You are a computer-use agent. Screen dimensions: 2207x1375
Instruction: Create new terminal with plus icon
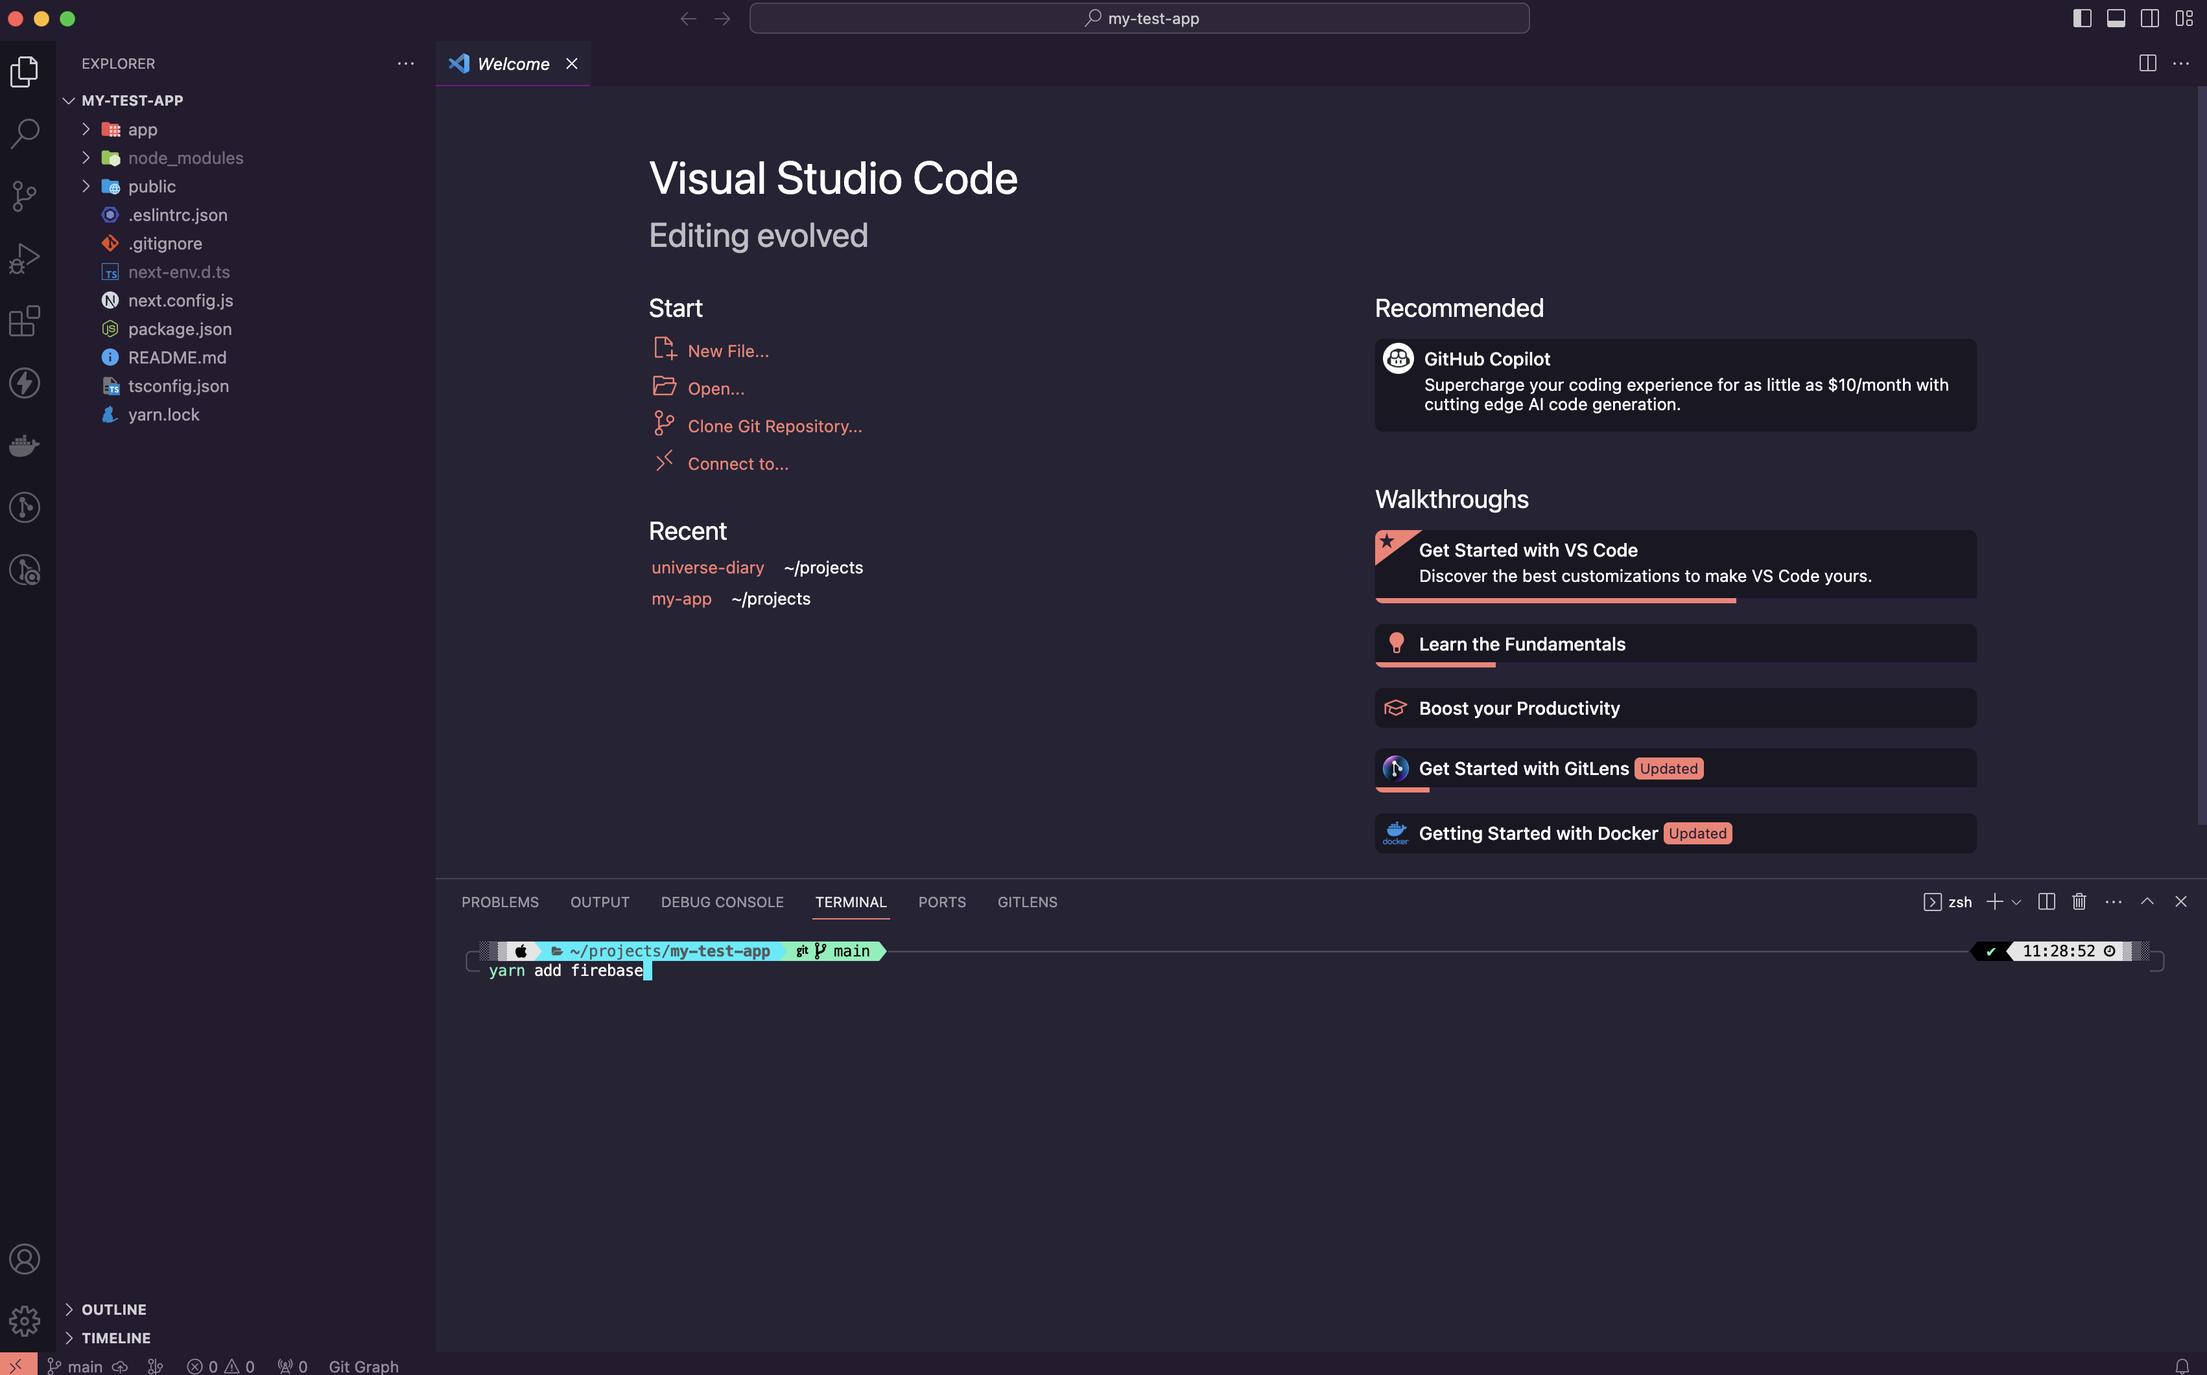pos(1994,901)
